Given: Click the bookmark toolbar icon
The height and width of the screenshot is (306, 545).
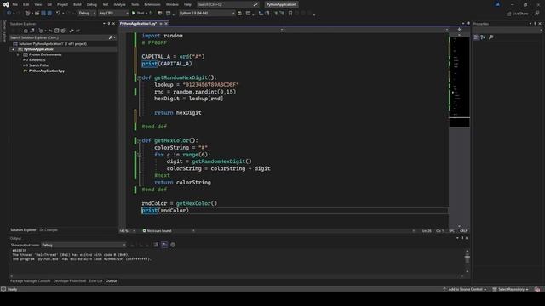Looking at the screenshot, I should pos(290,14).
